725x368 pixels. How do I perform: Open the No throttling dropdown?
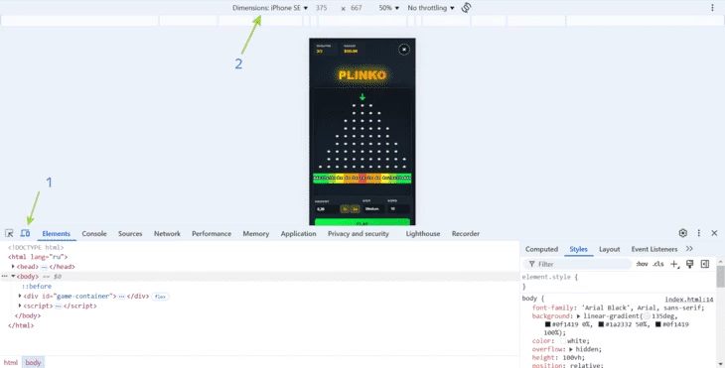(x=431, y=8)
